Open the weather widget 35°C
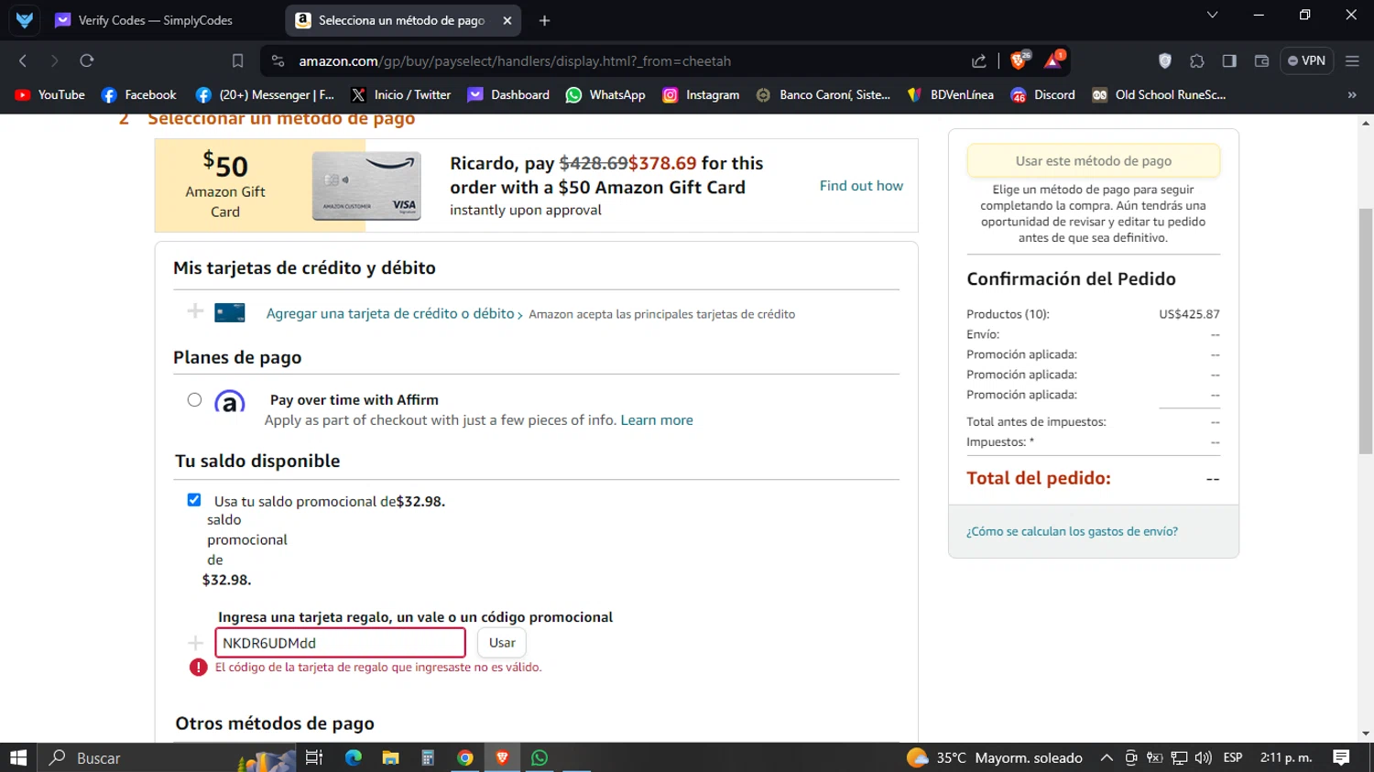The height and width of the screenshot is (772, 1374). [x=995, y=757]
